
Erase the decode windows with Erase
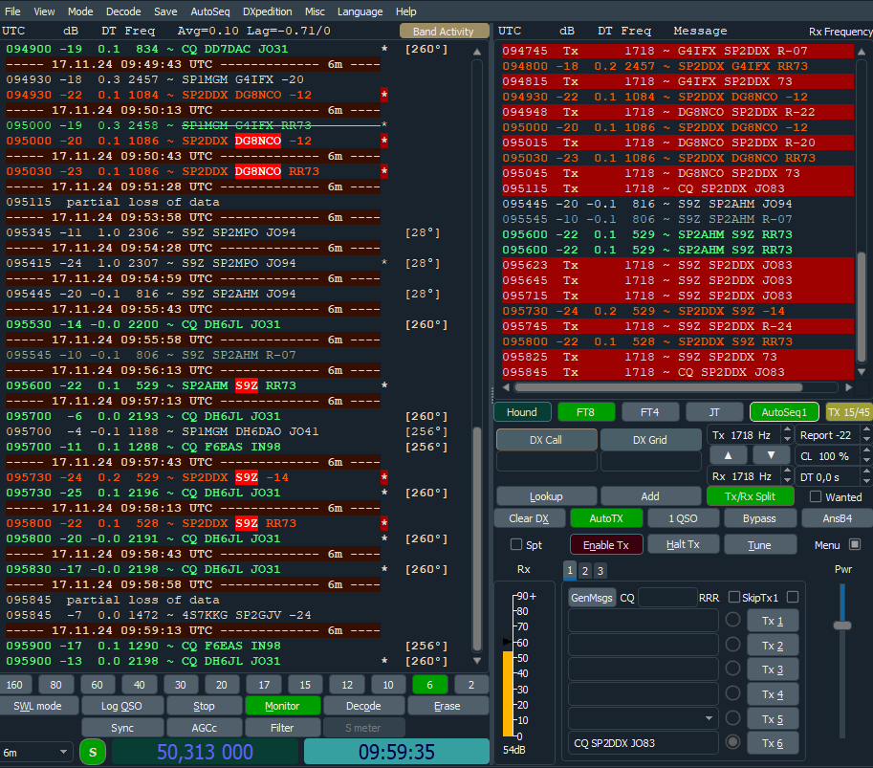(x=447, y=706)
